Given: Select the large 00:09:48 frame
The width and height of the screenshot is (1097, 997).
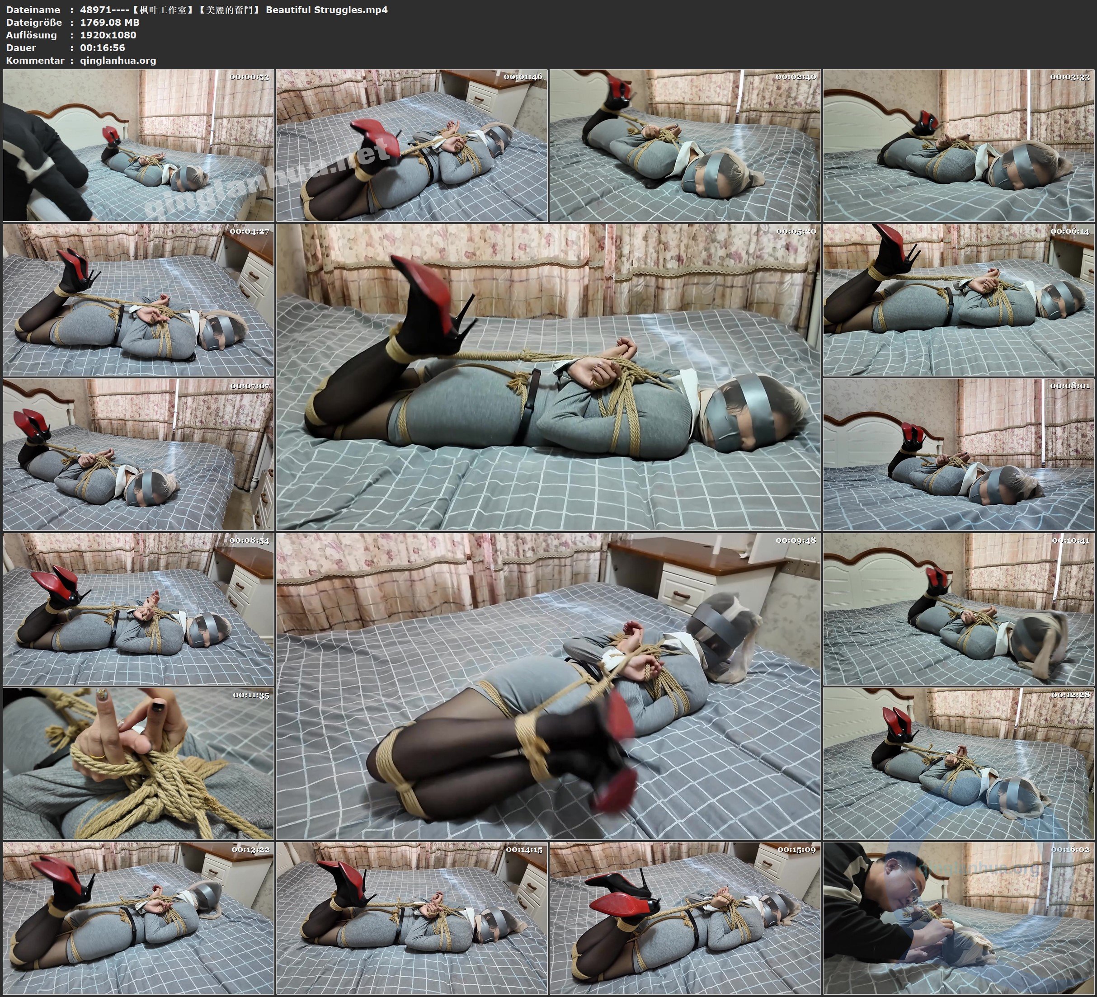Looking at the screenshot, I should [548, 686].
